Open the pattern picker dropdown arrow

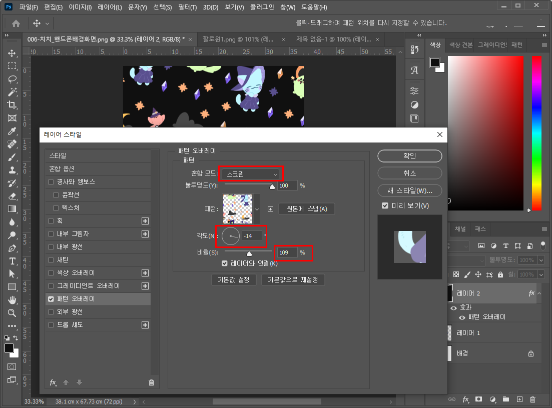(257, 209)
